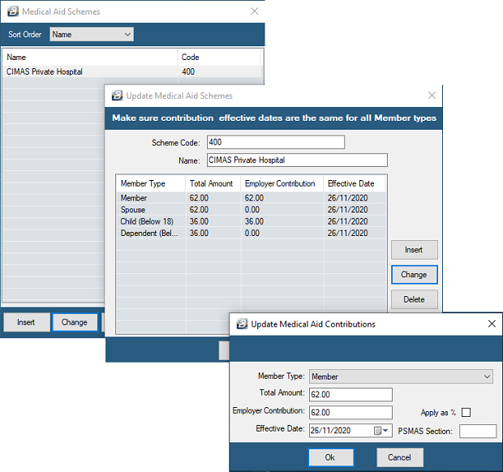The width and height of the screenshot is (503, 472).
Task: Close the Update Medical Aid Contributions dialog
Action: point(492,324)
